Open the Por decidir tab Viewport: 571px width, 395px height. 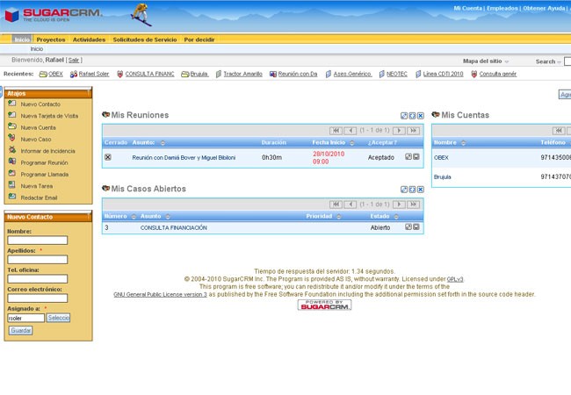point(199,39)
